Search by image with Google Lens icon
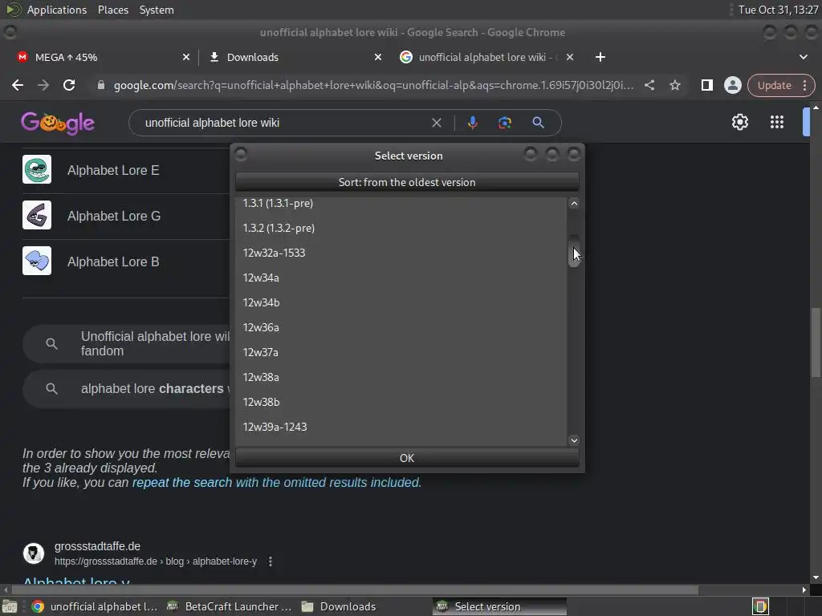 tap(504, 123)
